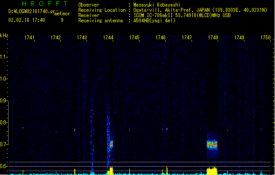275x175 pixels.
Task: Click the 1744 time axis label
Action: click(x=108, y=38)
